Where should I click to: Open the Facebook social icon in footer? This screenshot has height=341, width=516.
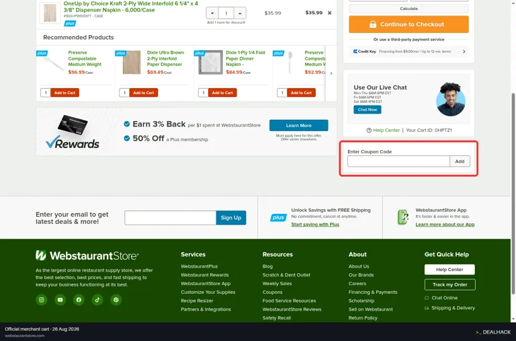(79, 300)
